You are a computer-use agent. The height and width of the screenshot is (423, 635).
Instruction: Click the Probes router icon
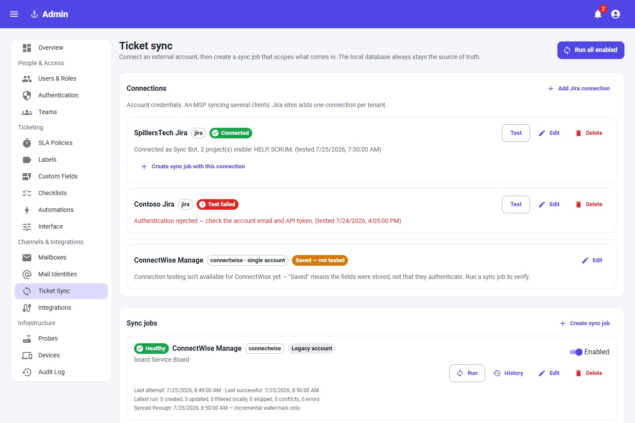click(x=27, y=338)
